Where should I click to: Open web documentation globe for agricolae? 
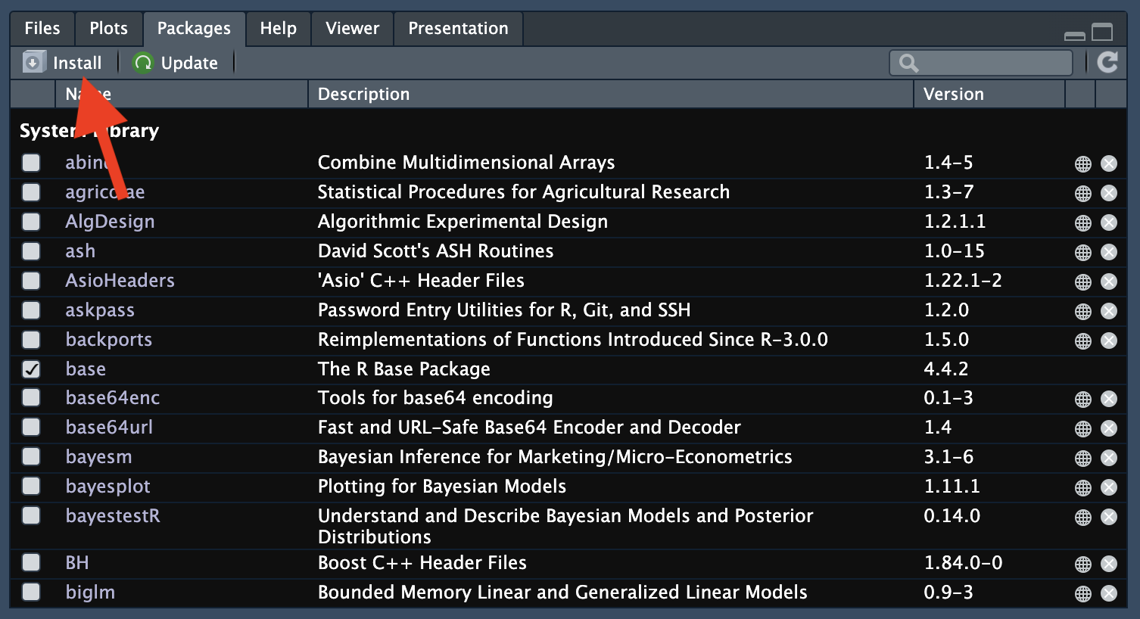(1083, 193)
